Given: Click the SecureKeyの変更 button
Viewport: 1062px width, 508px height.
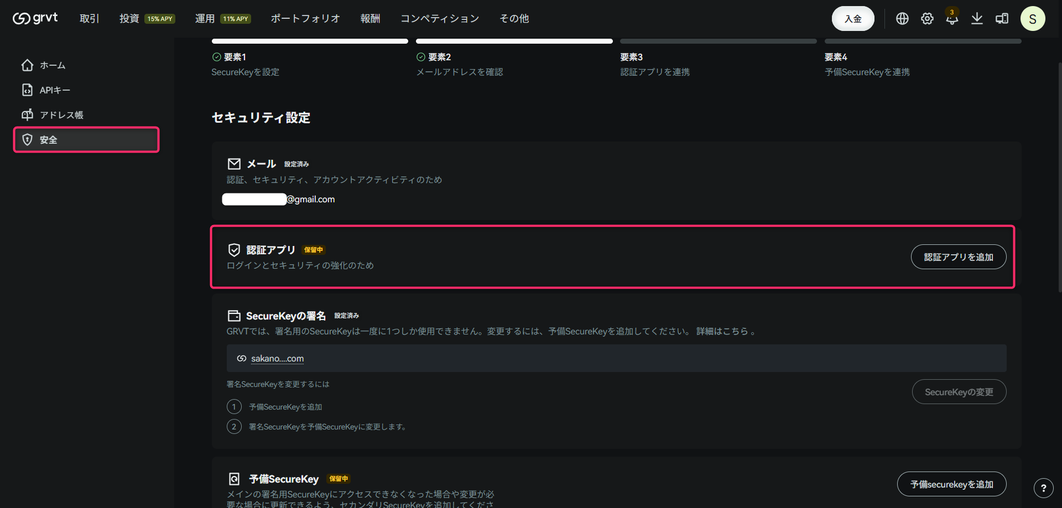Looking at the screenshot, I should 959,391.
